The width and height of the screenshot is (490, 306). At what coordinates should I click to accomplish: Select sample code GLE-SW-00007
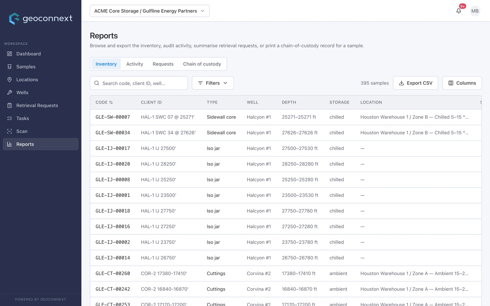click(113, 117)
